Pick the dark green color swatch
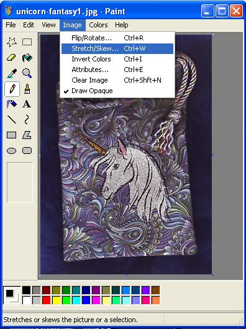The width and height of the screenshot is (246, 329). 66,291
